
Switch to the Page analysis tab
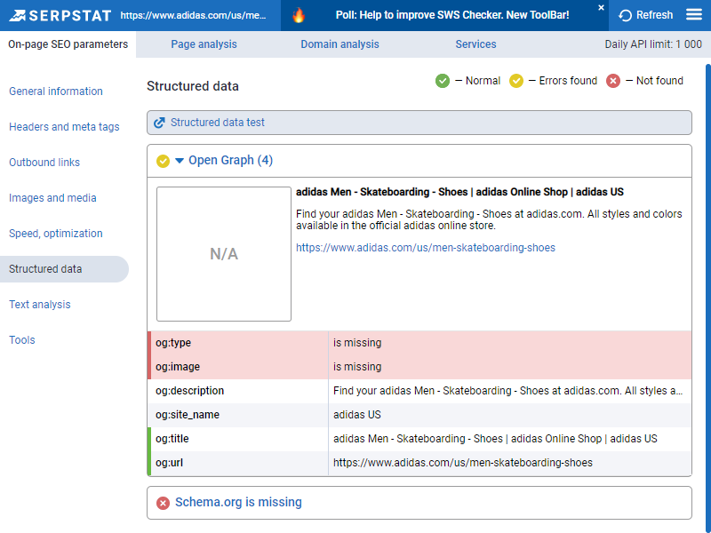(204, 44)
